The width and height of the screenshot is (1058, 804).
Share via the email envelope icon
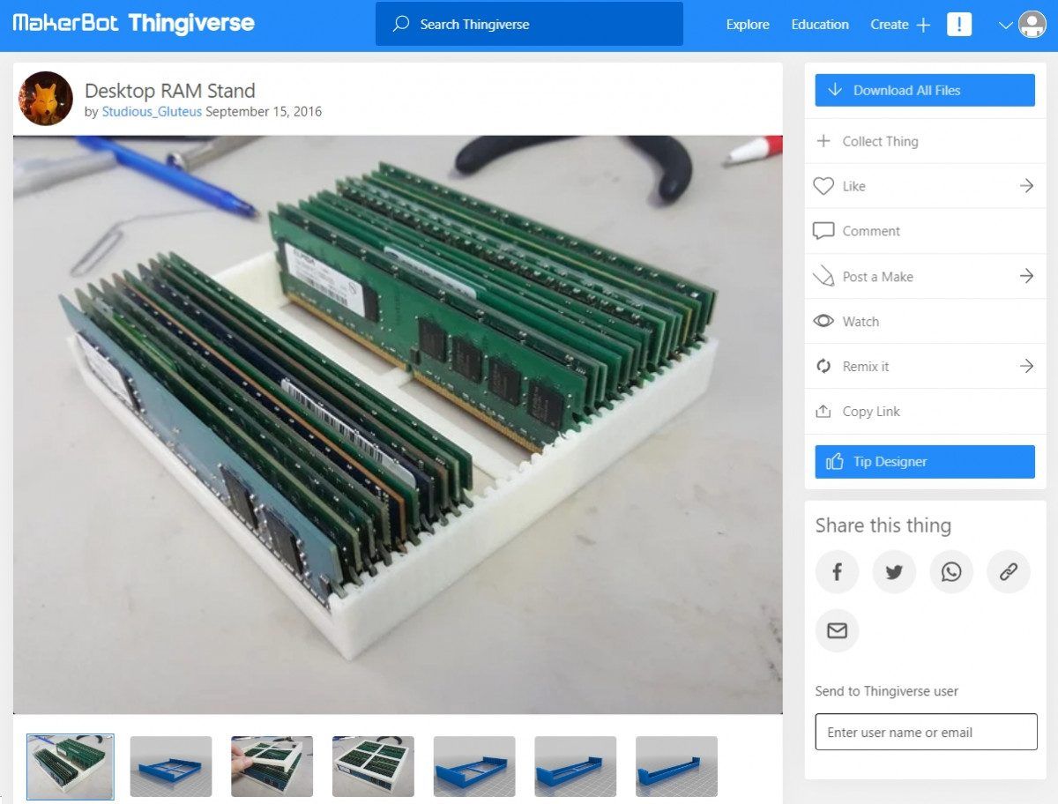(837, 630)
